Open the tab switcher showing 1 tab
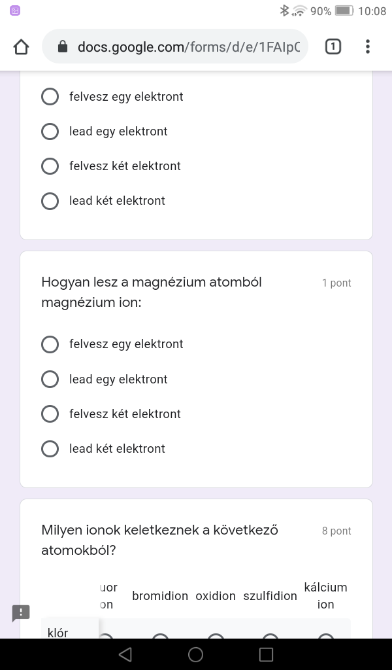This screenshot has height=670, width=392. [x=333, y=46]
